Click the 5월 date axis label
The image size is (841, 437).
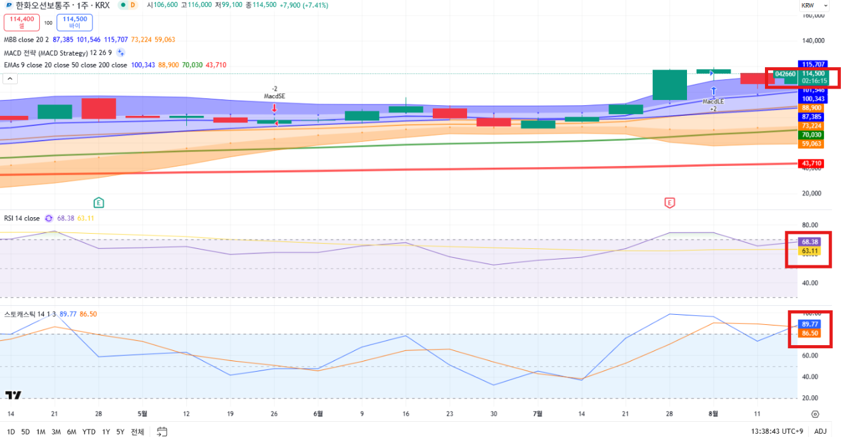[x=143, y=414]
